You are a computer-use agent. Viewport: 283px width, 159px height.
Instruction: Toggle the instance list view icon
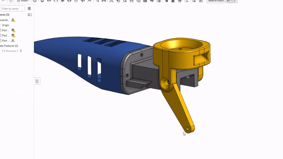(x=29, y=8)
